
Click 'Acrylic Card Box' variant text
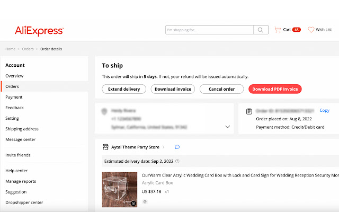point(157,183)
